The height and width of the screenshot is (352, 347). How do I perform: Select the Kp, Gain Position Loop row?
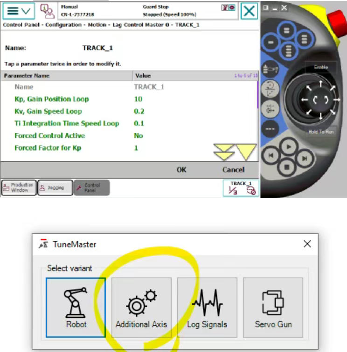[x=51, y=99]
